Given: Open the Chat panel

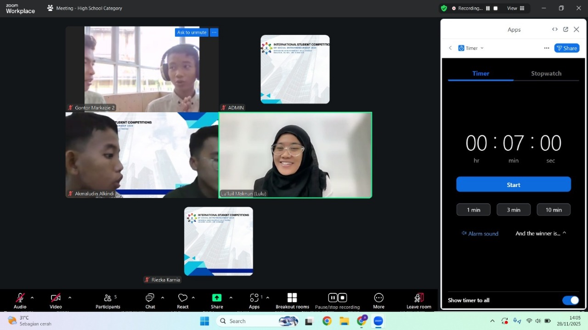Looking at the screenshot, I should (x=150, y=298).
